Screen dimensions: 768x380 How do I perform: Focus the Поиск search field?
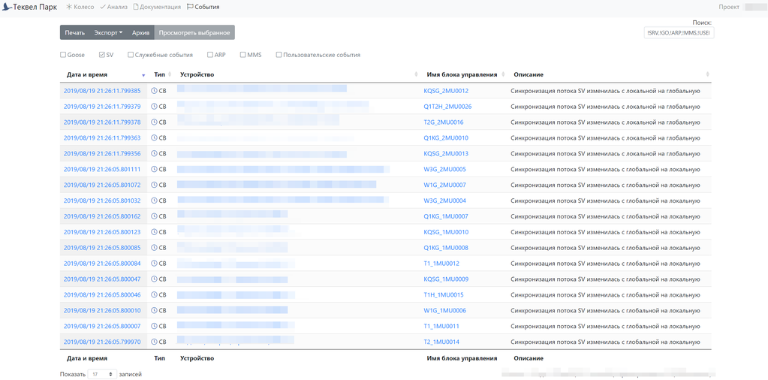678,34
